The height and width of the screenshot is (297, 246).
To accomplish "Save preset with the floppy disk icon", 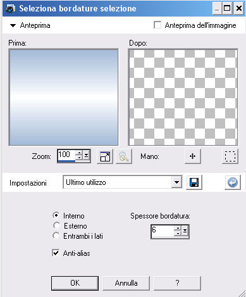I will click(194, 182).
